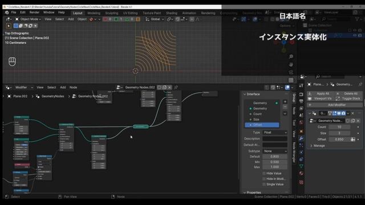Toggle the pin icon in node editor header
This screenshot has width=365, height=205.
(x=176, y=87)
